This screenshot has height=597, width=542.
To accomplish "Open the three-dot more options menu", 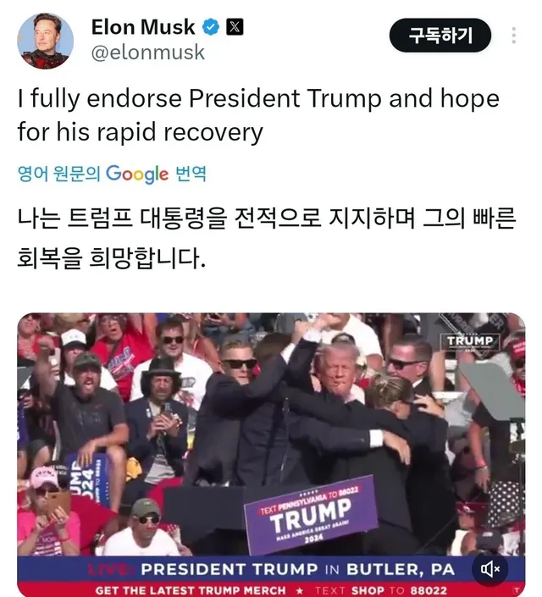I will pos(514,36).
